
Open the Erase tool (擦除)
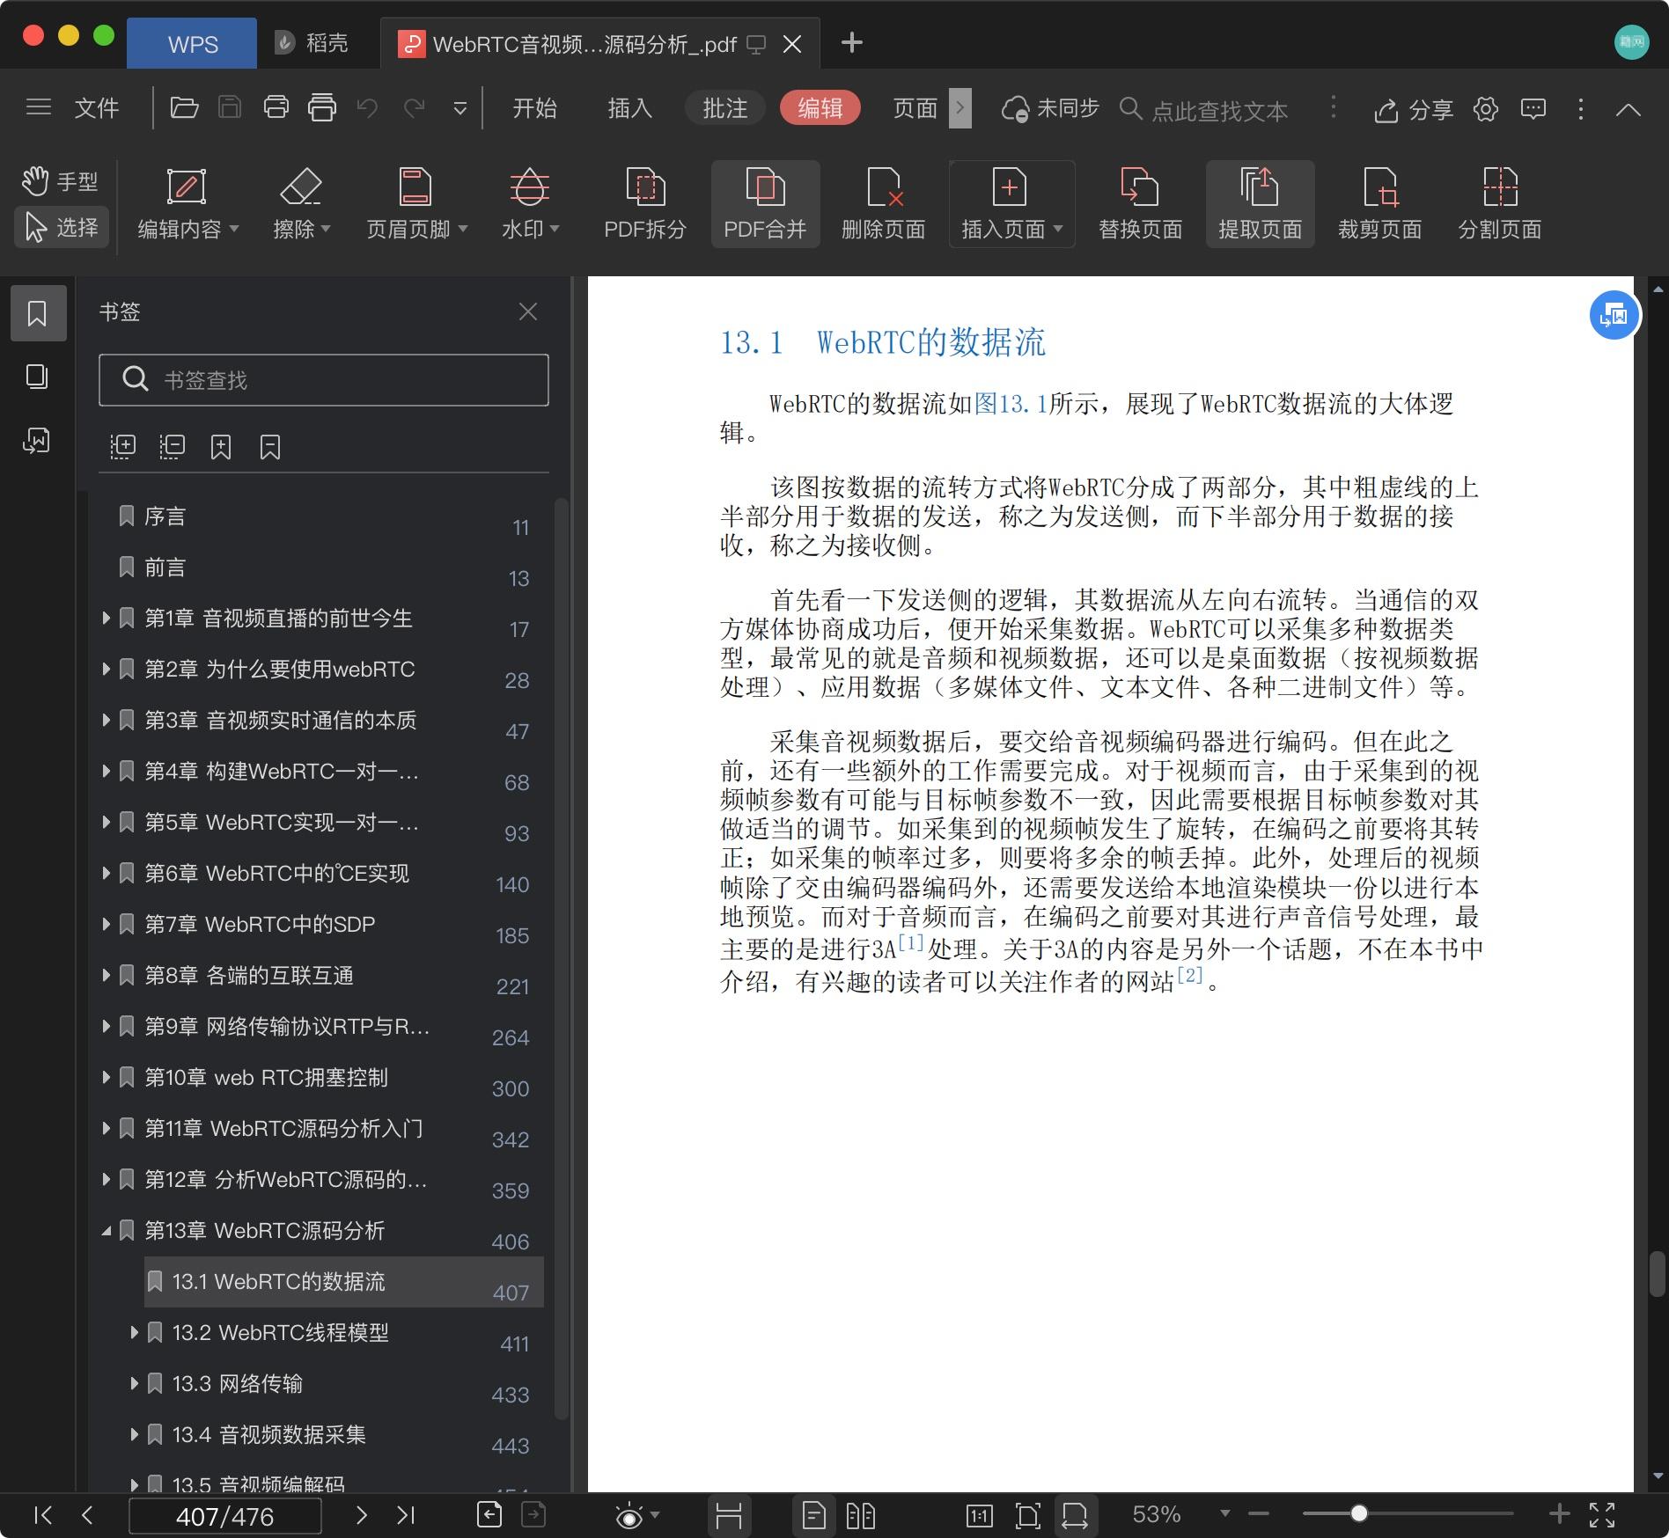click(x=301, y=204)
